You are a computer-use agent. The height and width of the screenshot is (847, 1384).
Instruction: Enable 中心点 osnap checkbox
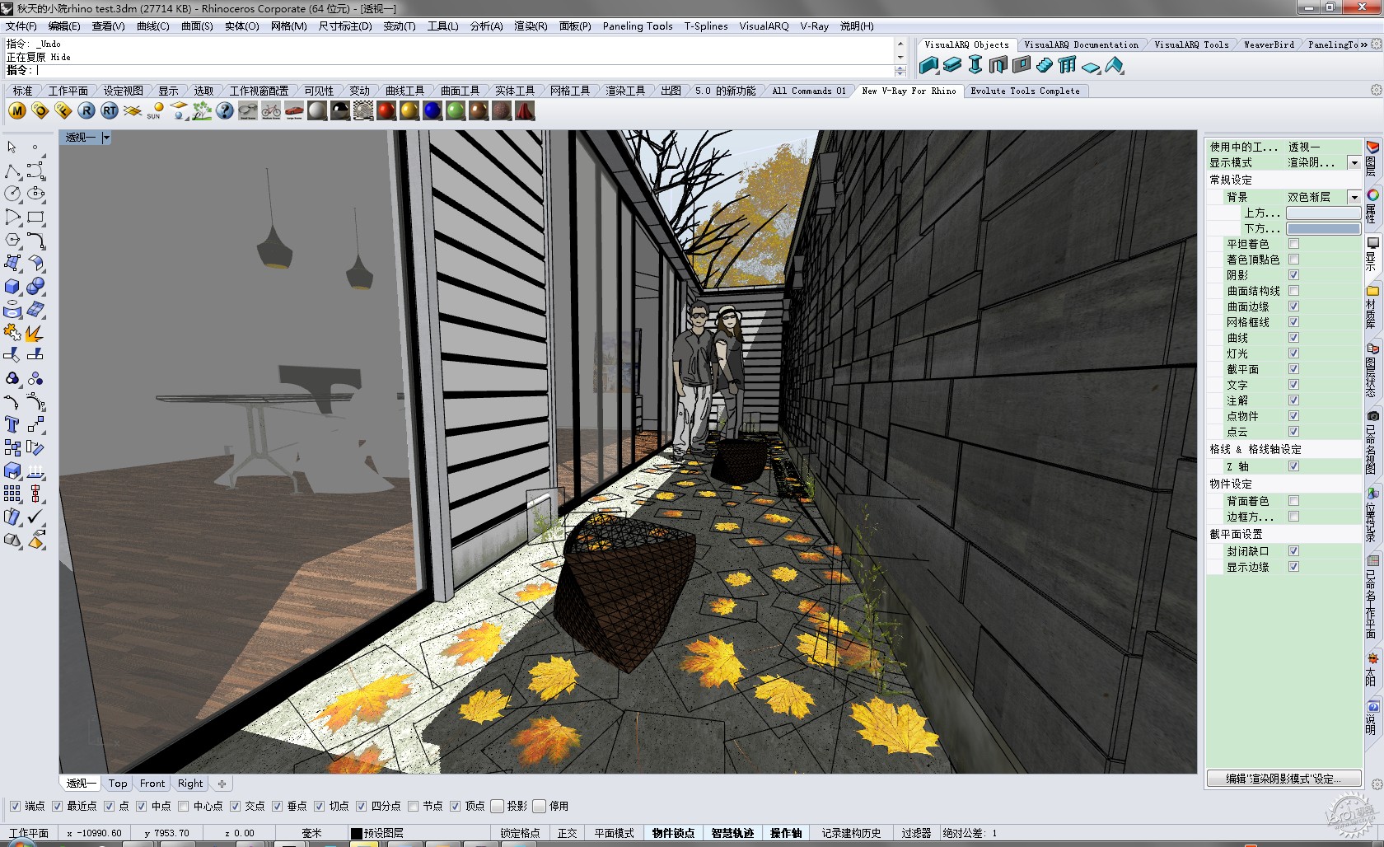coord(183,806)
